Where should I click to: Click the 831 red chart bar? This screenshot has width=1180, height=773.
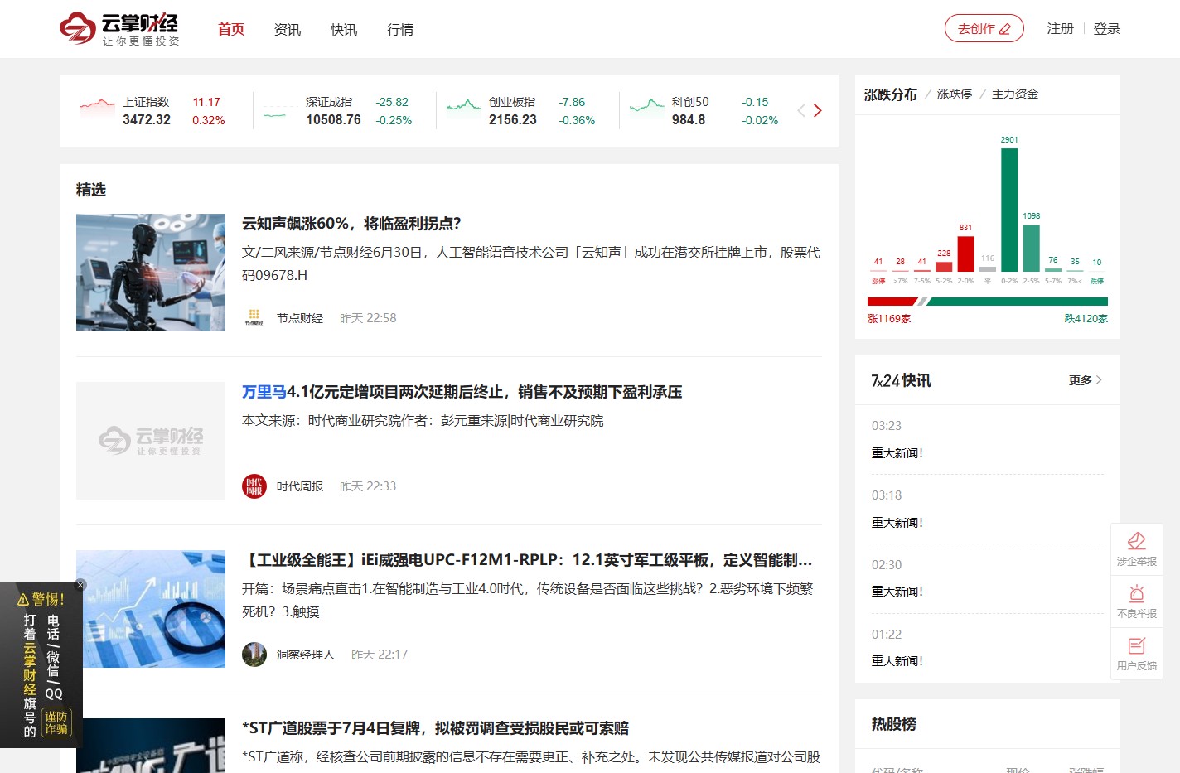click(x=965, y=254)
